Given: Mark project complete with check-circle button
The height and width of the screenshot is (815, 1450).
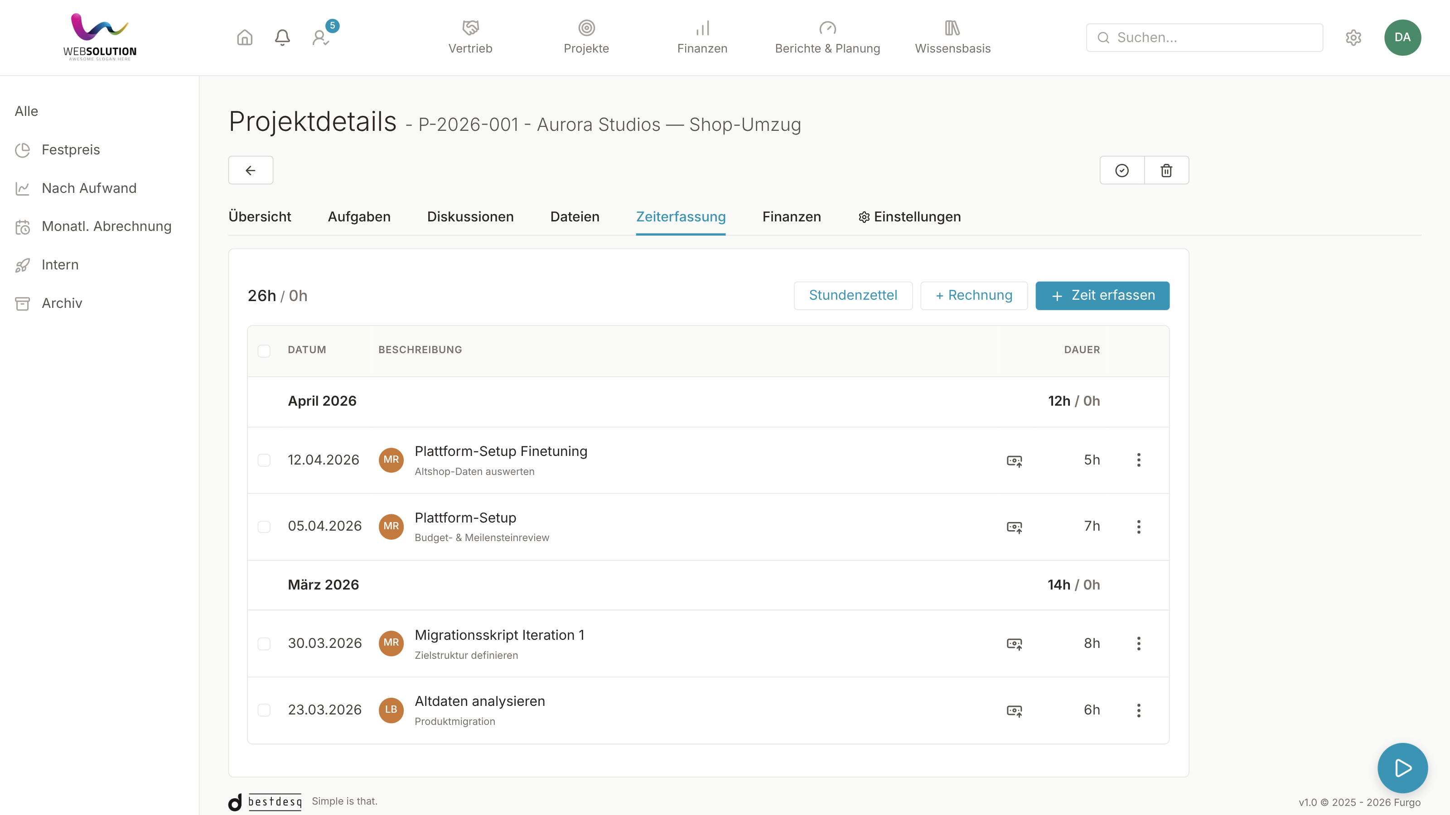Looking at the screenshot, I should click(x=1122, y=170).
